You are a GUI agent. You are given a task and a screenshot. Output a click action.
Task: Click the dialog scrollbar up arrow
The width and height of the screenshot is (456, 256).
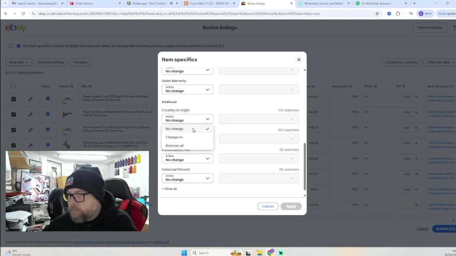click(305, 70)
